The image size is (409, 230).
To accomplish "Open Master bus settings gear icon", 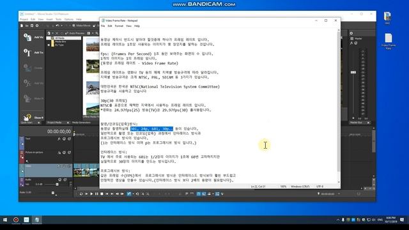I will click(x=351, y=33).
